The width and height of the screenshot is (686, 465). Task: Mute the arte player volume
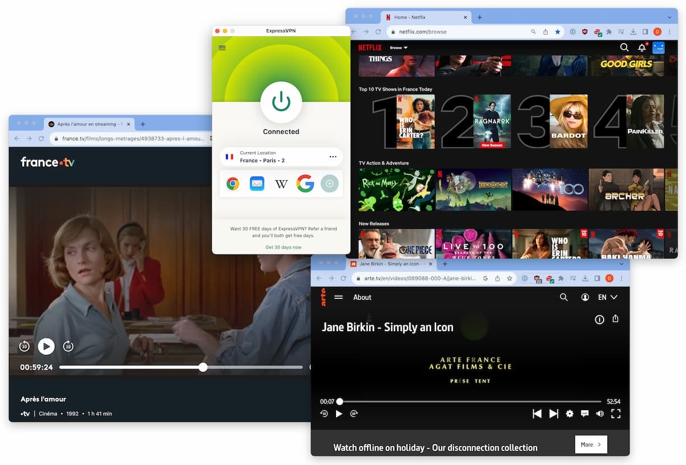(x=600, y=414)
